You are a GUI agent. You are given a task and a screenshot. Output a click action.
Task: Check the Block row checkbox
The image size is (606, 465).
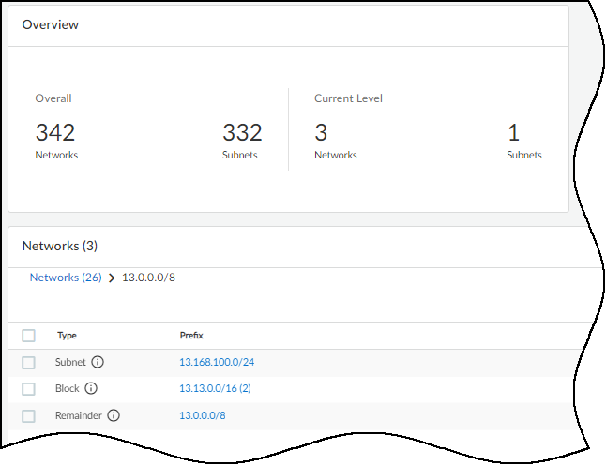pyautogui.click(x=28, y=389)
